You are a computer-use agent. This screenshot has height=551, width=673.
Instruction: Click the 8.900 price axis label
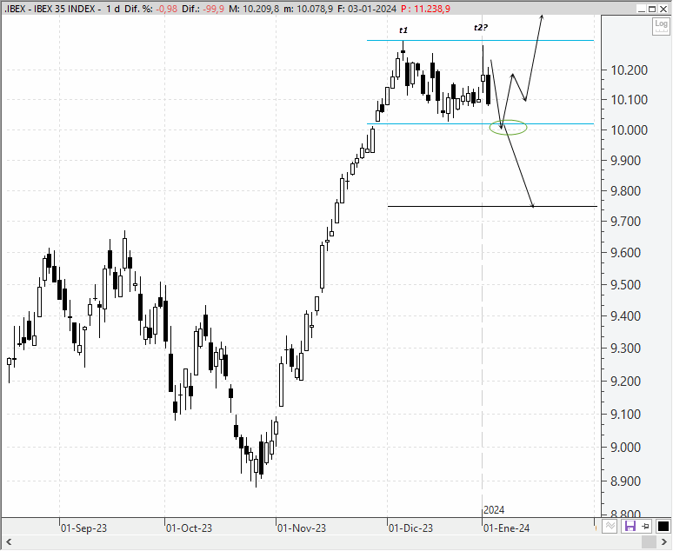click(x=625, y=481)
